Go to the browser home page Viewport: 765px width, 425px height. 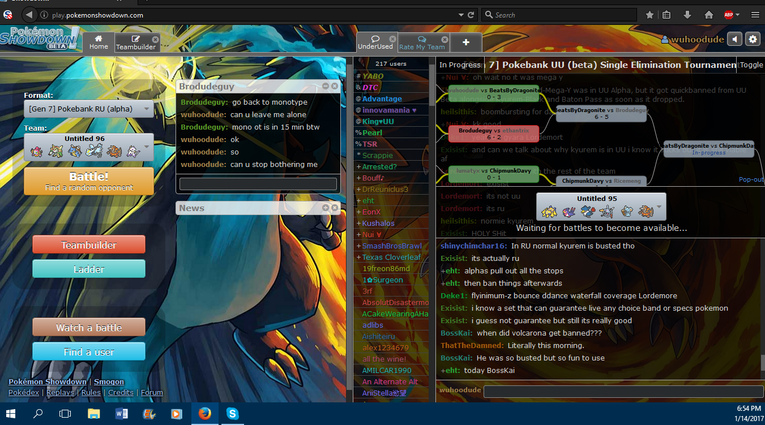(x=708, y=15)
